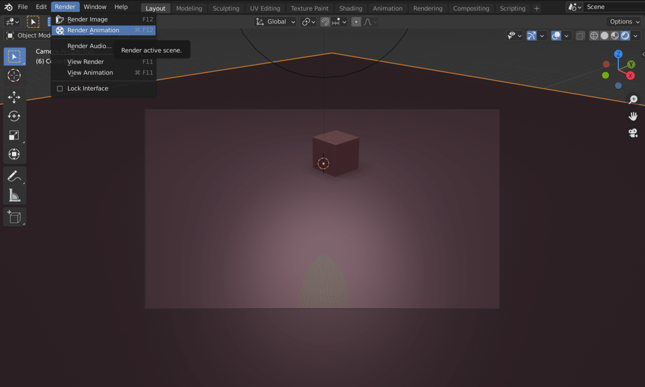Switch to the UV Editing workspace tab

pyautogui.click(x=265, y=8)
